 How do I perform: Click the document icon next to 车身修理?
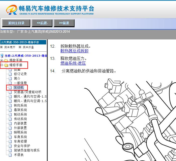10,142
